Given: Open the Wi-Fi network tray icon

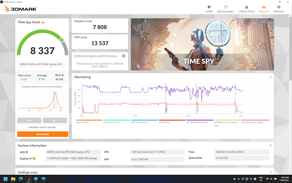Looking at the screenshot, I should pos(267,179).
